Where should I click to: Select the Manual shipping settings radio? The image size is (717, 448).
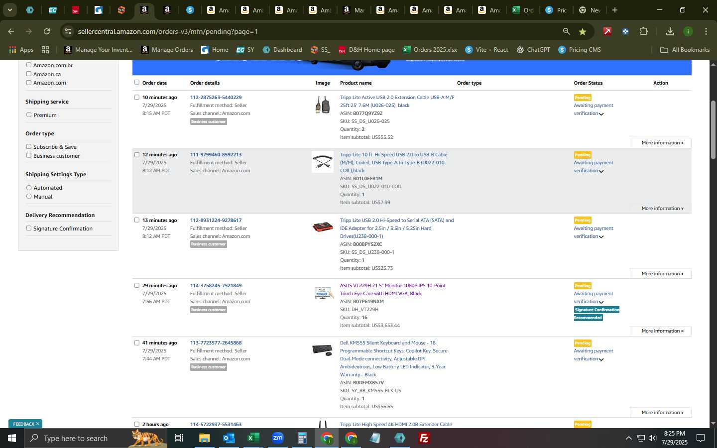29,197
